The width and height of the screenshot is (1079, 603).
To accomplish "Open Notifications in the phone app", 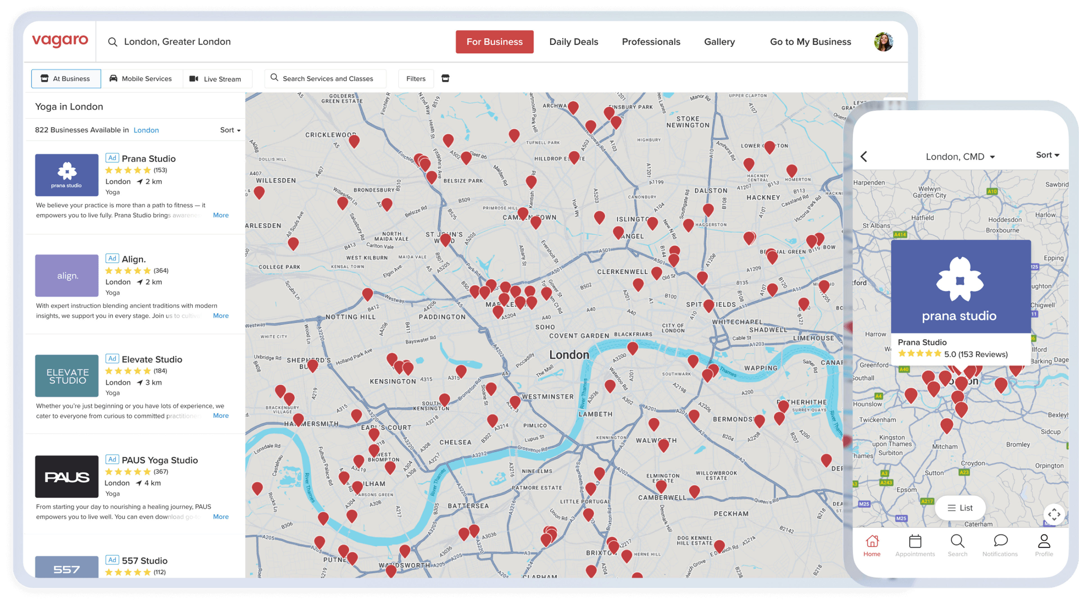I will 1000,545.
